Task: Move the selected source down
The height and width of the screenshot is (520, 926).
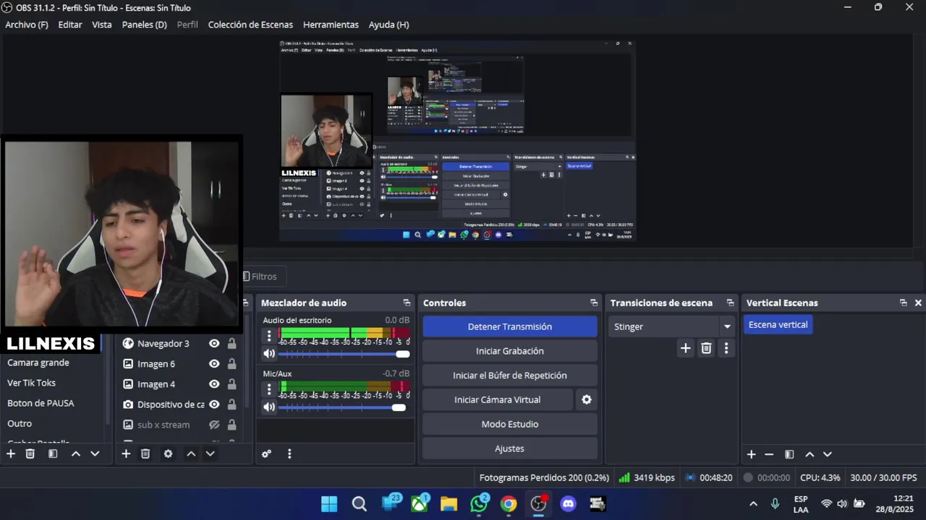Action: (x=210, y=454)
